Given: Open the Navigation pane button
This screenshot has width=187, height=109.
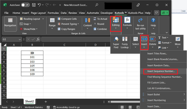Looking at the screenshot, I should coord(10,24).
